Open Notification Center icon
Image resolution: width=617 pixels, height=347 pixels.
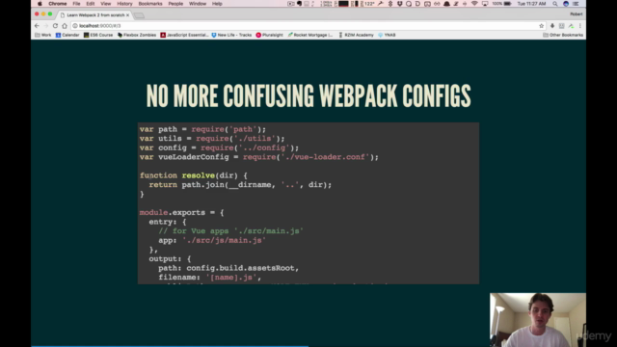(x=576, y=4)
